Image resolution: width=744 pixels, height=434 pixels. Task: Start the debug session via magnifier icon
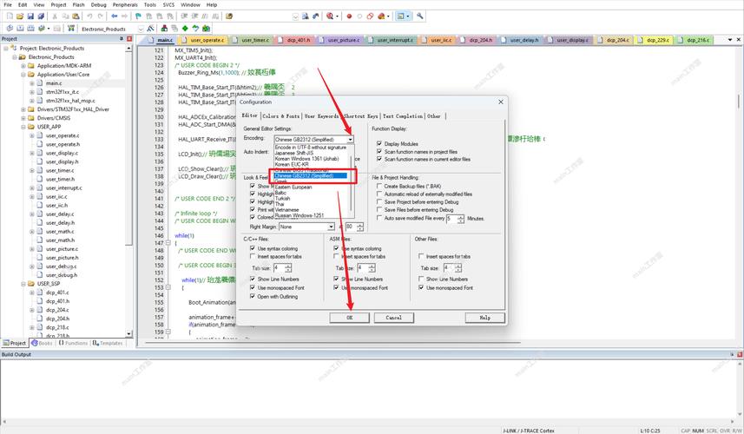330,16
